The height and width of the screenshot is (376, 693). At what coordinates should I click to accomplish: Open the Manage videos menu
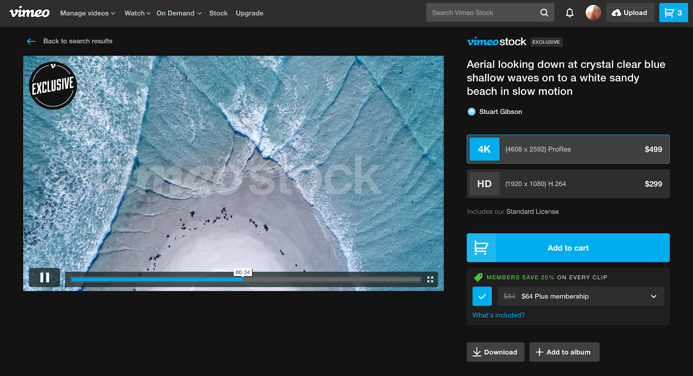tap(87, 13)
